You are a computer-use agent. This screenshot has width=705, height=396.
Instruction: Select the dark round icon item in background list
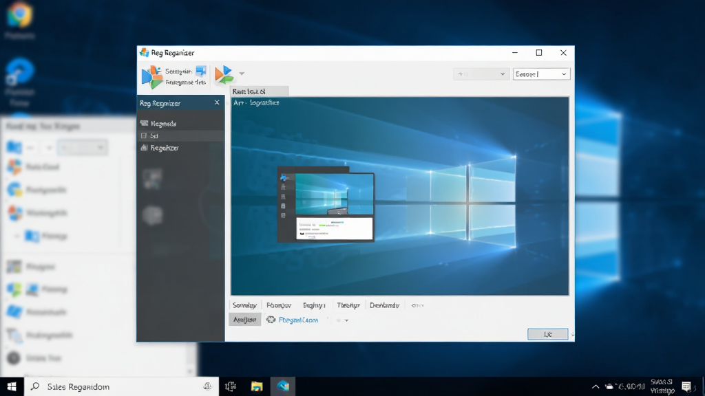click(34, 357)
